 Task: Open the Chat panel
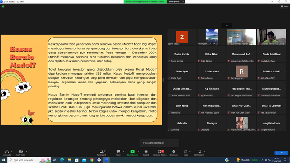point(118,153)
